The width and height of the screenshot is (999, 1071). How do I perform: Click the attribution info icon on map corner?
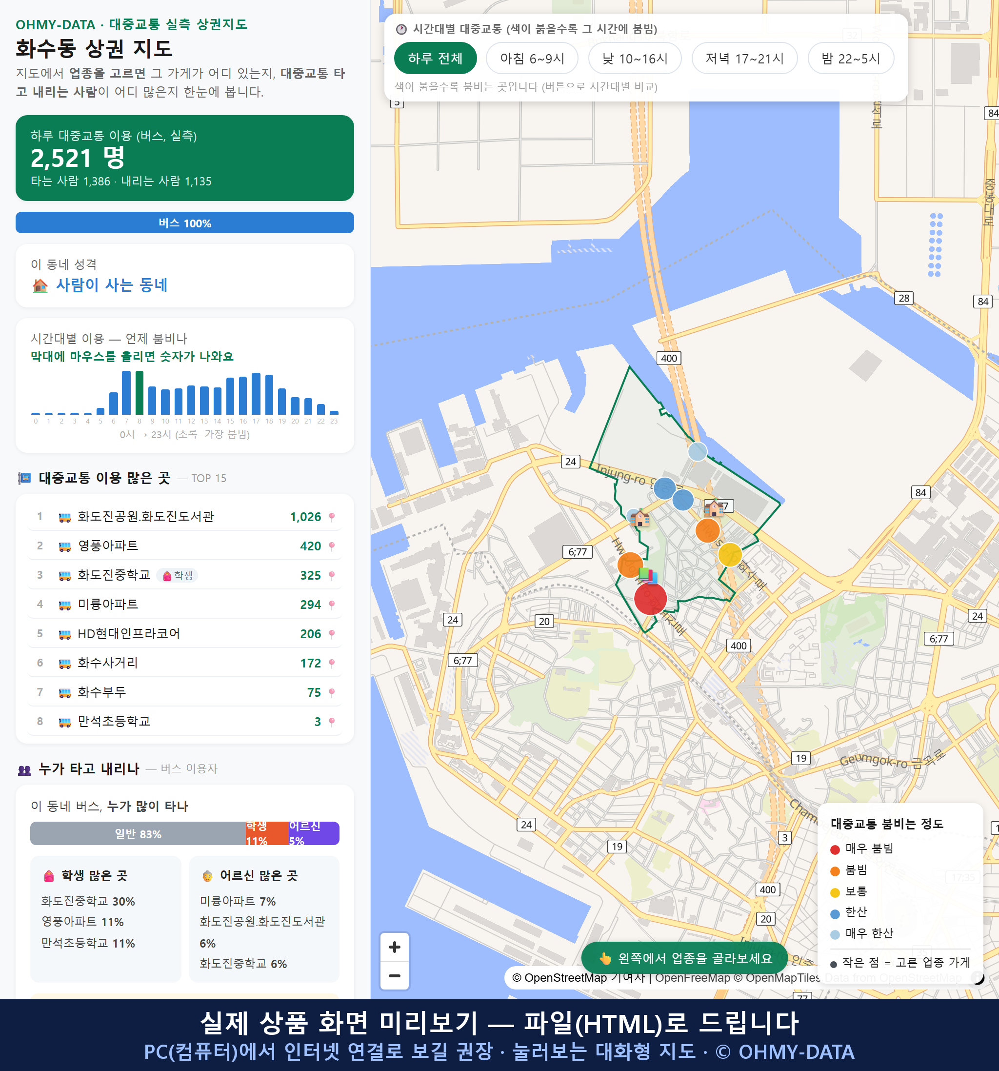[978, 977]
